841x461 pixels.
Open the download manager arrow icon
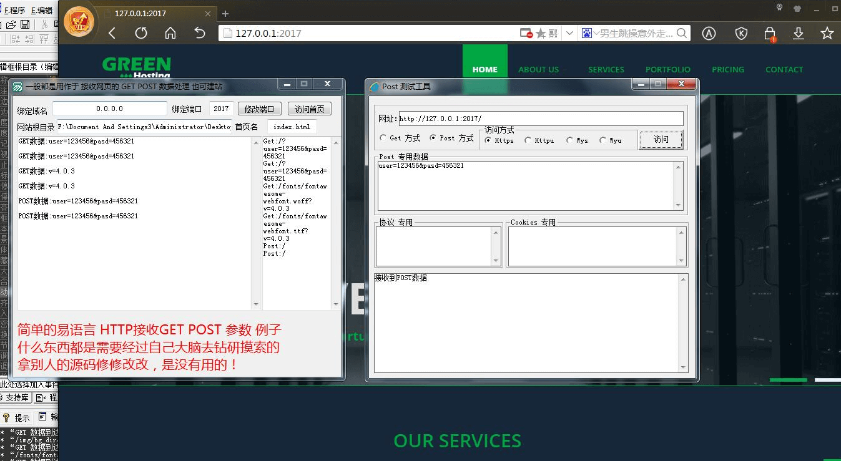pos(799,34)
